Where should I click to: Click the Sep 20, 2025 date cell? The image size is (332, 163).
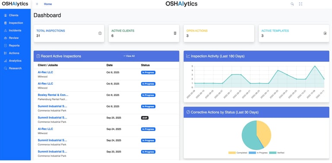(x=114, y=152)
